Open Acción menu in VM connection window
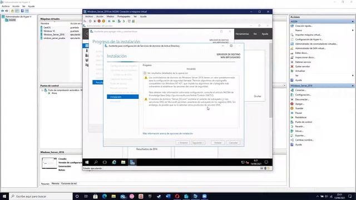 pos(100,17)
